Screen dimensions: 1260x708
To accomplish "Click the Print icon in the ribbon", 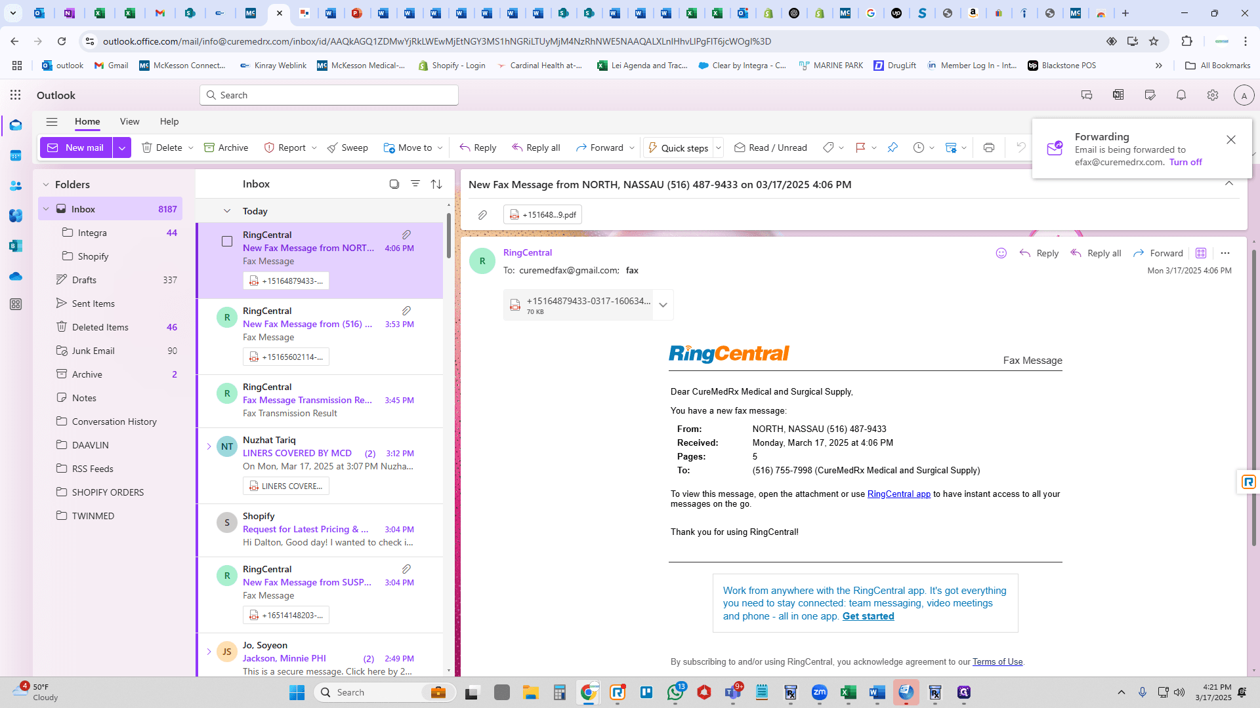I will coord(989,147).
